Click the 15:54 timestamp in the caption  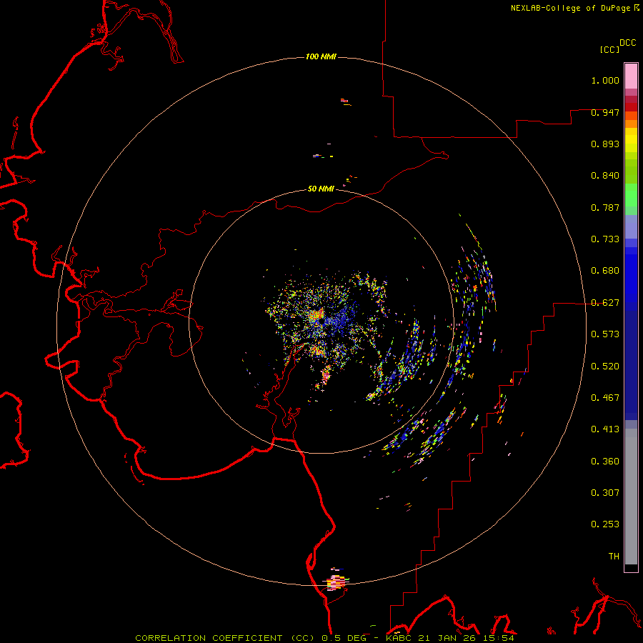499,638
